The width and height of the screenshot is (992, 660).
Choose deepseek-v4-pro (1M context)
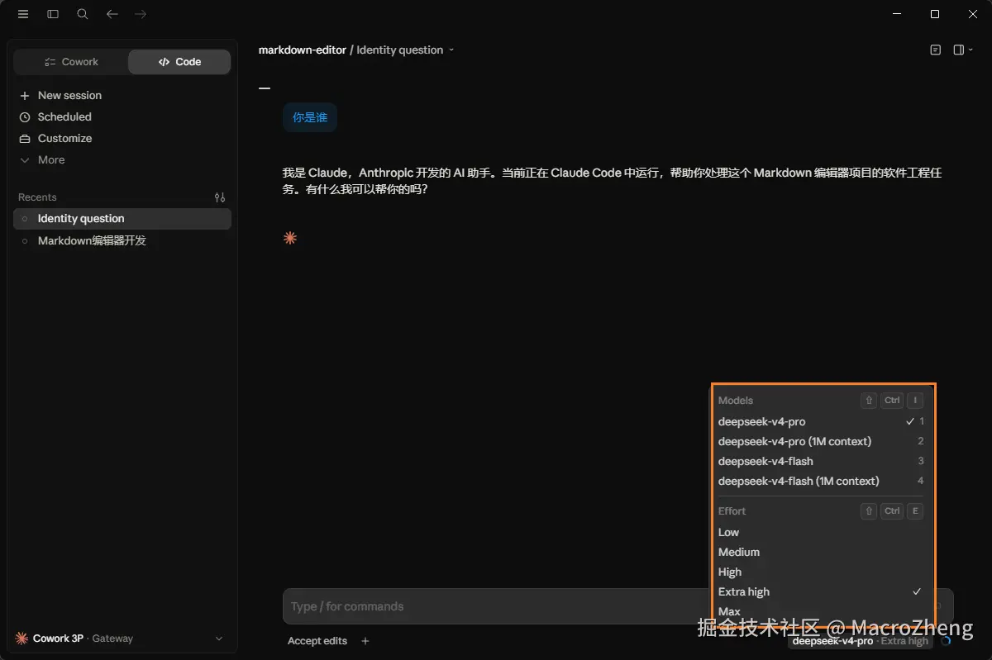[821, 442]
